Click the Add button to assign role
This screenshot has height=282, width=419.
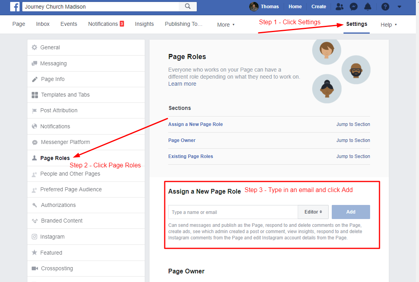[351, 212]
